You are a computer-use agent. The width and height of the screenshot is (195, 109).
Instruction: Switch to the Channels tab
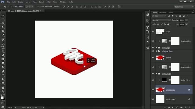click(163, 13)
